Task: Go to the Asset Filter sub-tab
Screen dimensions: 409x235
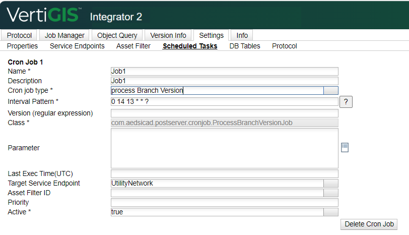Action: point(133,46)
